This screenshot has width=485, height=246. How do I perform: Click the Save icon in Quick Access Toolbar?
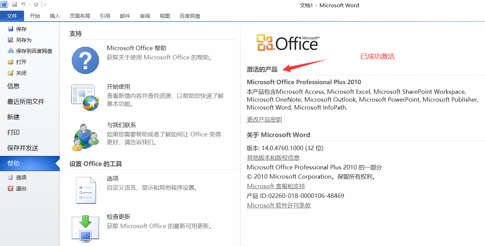[x=14, y=4]
